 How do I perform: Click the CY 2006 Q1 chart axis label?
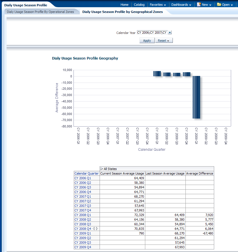[x=78, y=136]
